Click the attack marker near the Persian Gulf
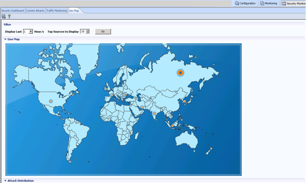 pos(142,107)
